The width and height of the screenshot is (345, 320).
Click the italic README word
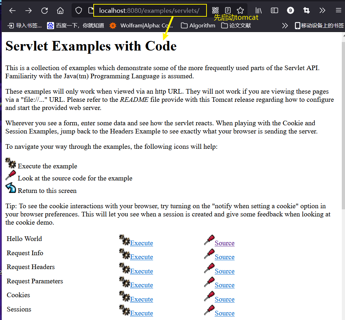(134, 100)
